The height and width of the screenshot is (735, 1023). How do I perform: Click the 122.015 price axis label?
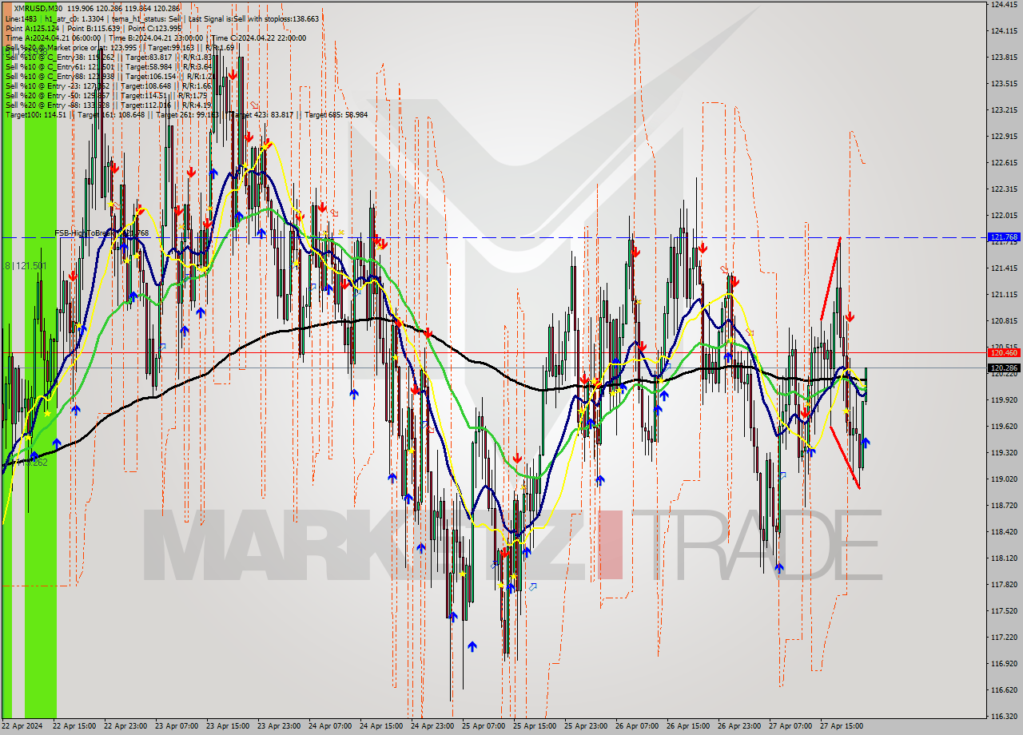[x=1004, y=216]
